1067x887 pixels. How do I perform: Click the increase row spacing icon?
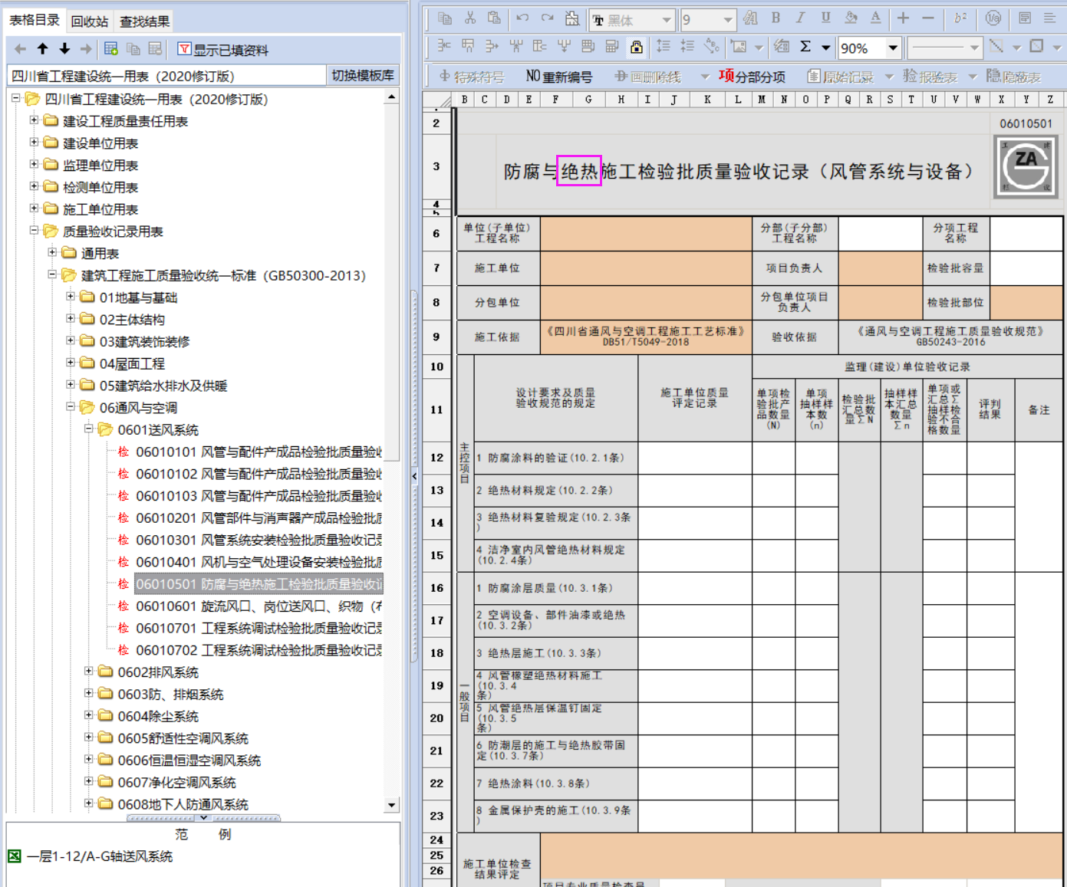tap(664, 47)
